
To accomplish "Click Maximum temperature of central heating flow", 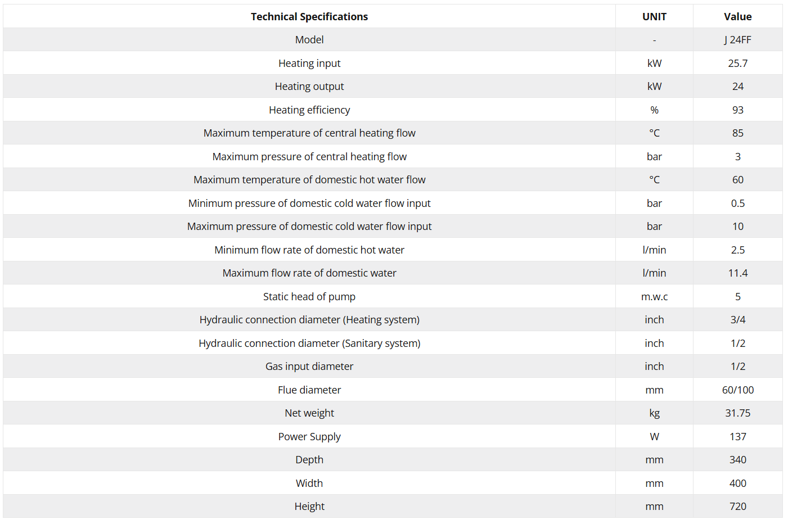I will click(309, 133).
